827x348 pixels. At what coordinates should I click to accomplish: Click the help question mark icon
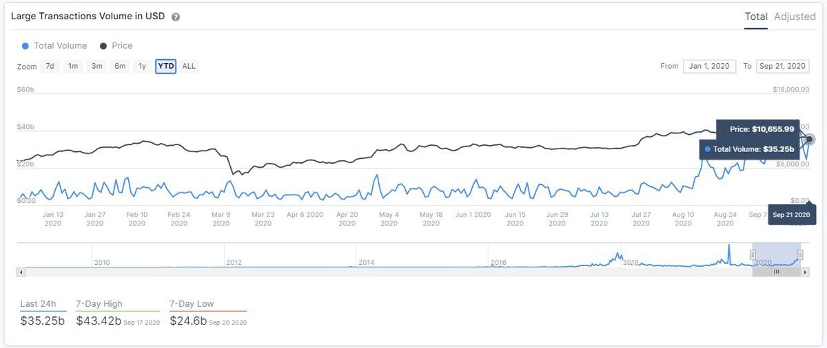pyautogui.click(x=176, y=17)
